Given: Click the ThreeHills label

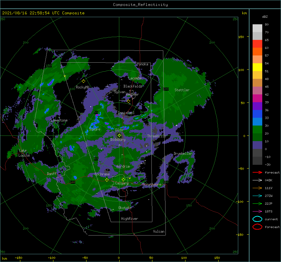Looking at the screenshot, I should pos(157,136).
